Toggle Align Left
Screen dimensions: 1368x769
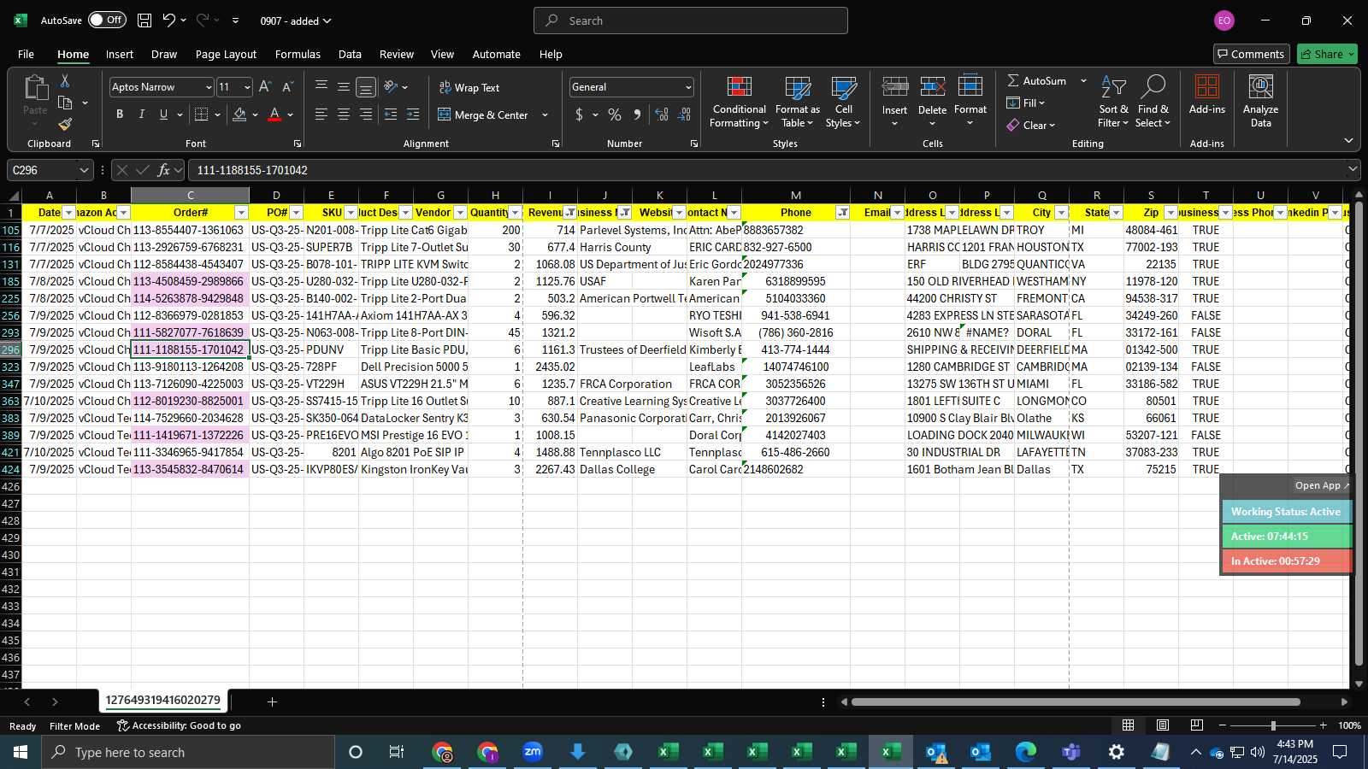[321, 114]
